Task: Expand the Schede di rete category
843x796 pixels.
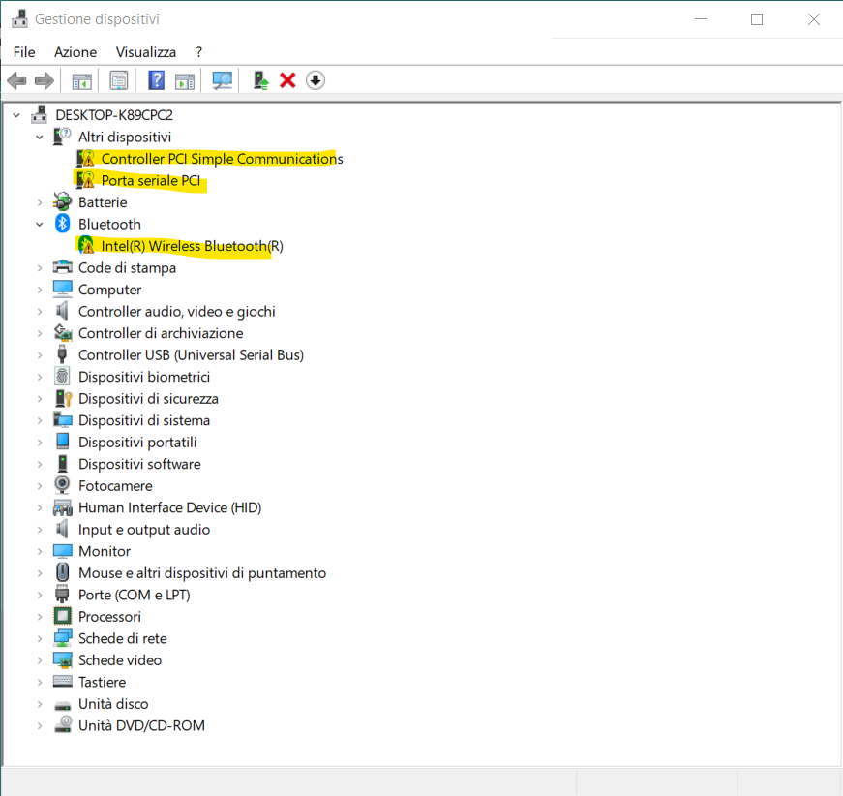Action: tap(40, 638)
